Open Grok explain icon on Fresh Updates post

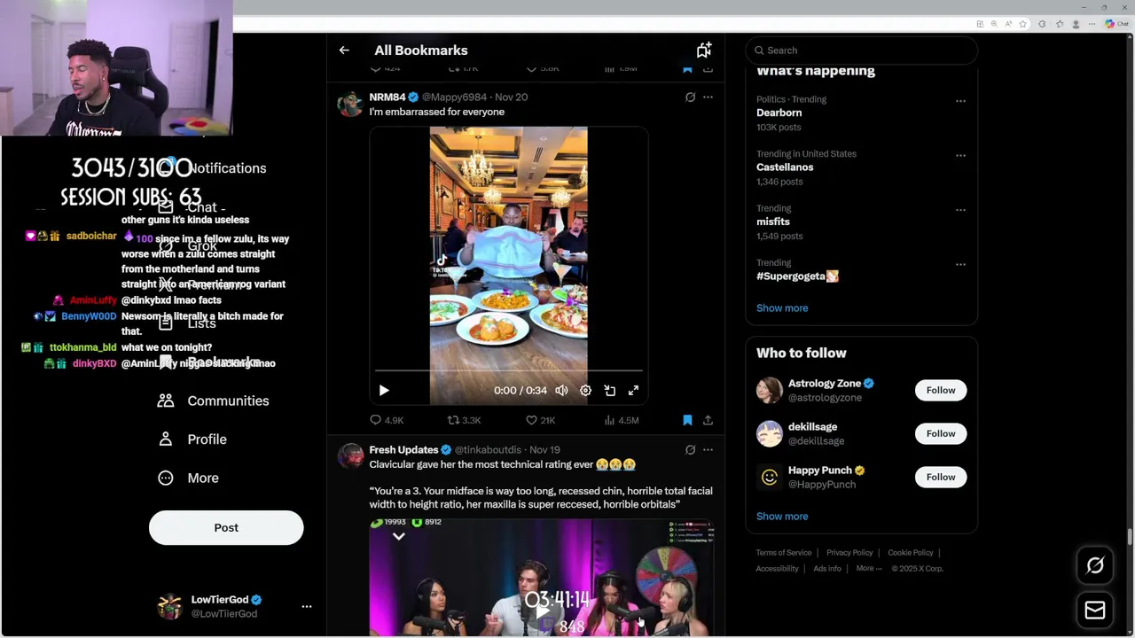tap(690, 450)
